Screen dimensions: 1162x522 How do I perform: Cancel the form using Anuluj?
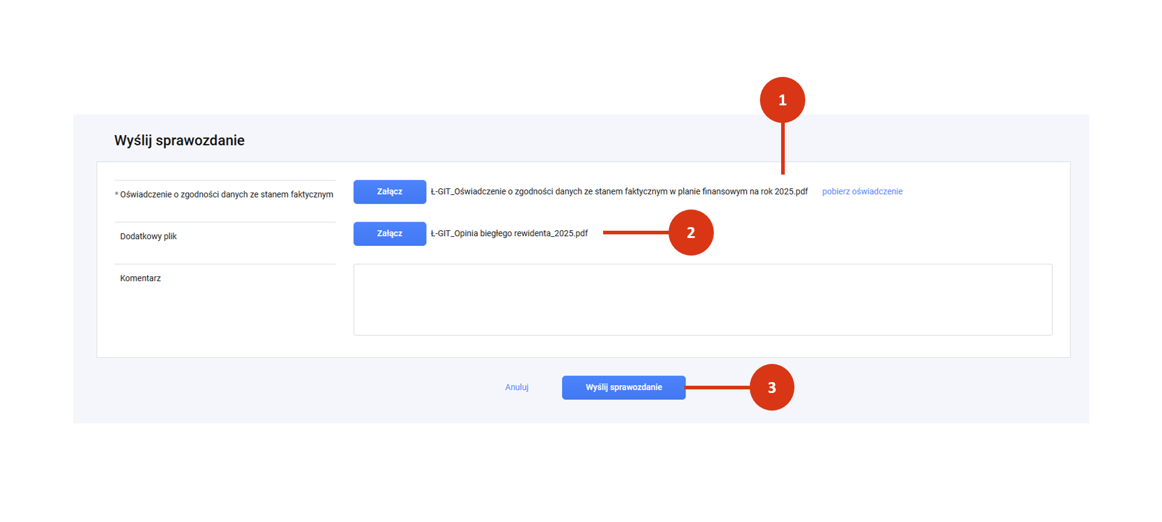517,387
